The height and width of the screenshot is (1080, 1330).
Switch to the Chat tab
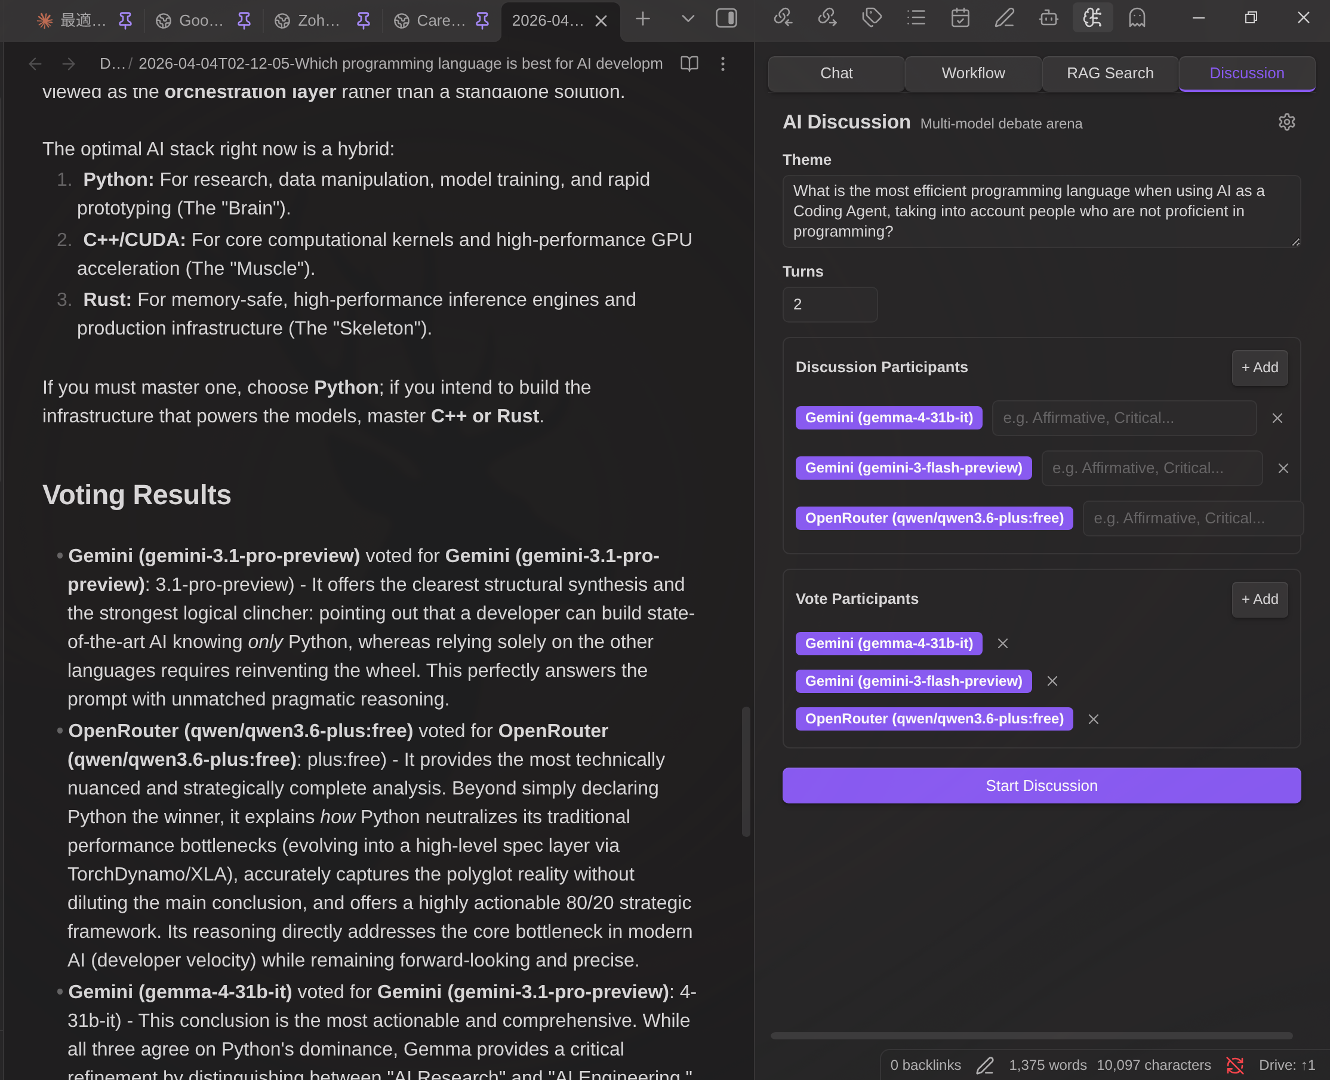pos(836,73)
